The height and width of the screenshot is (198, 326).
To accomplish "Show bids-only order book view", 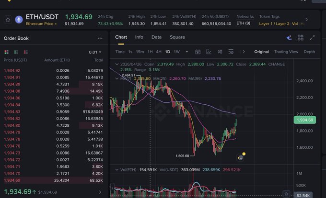I will [x=16, y=52].
